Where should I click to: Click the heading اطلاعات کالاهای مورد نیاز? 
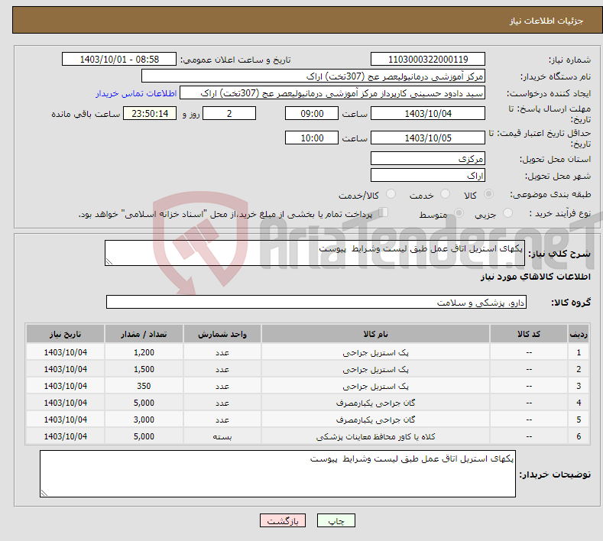pyautogui.click(x=535, y=277)
